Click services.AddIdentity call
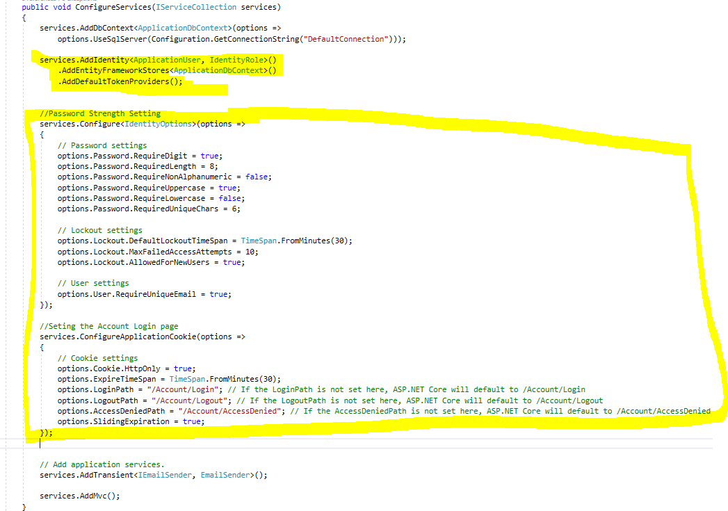This screenshot has width=728, height=511. coord(84,60)
